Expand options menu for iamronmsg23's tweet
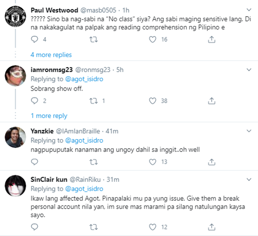258x236 pixels. pos(249,70)
